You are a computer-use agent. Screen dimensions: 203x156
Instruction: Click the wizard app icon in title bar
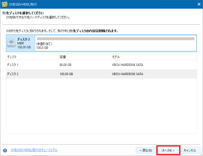(x=4, y=4)
